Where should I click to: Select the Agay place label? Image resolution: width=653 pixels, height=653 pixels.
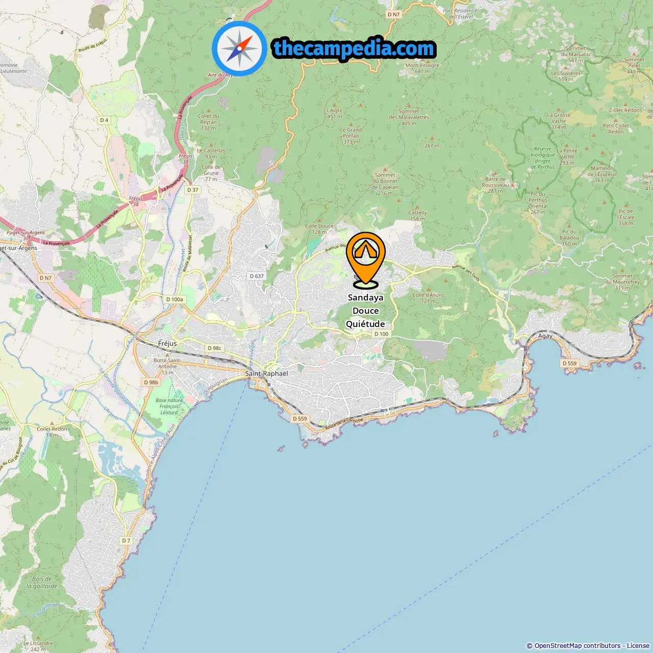(x=545, y=336)
